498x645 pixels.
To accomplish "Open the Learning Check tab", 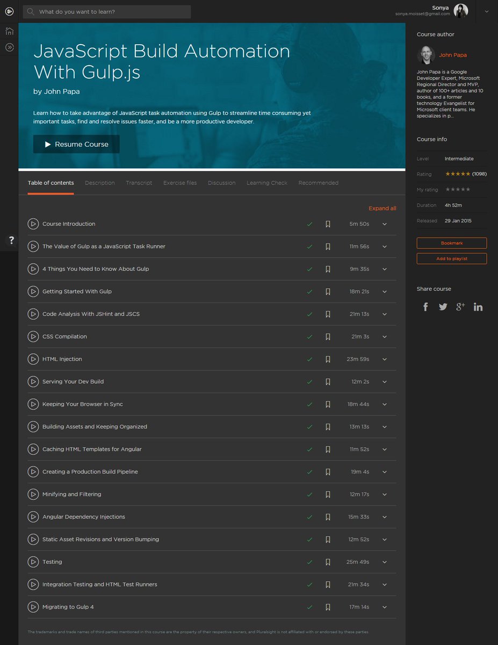I will pos(267,183).
